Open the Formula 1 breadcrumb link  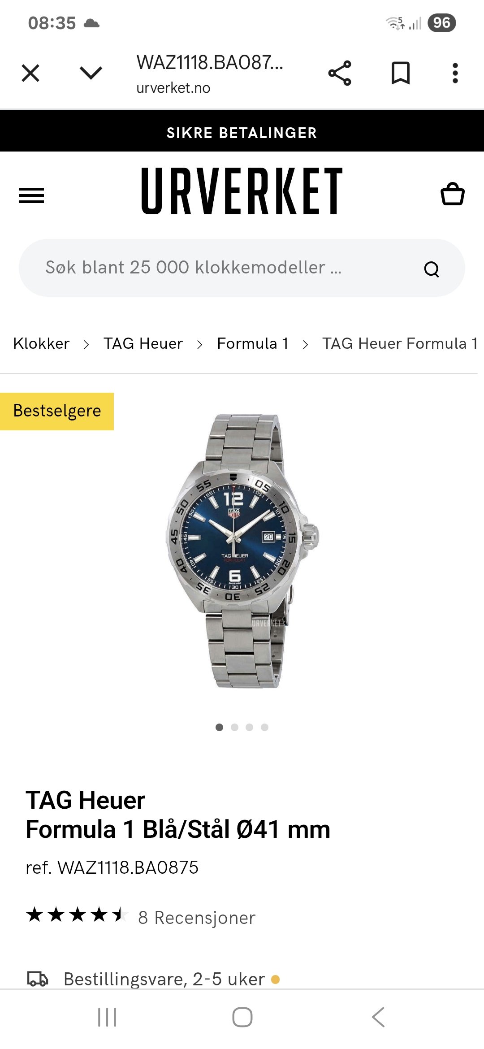click(253, 343)
